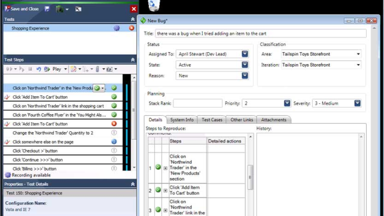Click the Recording available gear icon
Image resolution: width=384 pixels, height=216 pixels.
pos(8,175)
